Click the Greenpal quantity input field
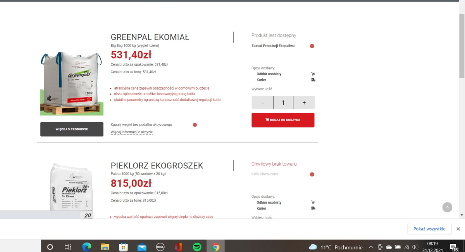465x252 pixels. tap(283, 103)
